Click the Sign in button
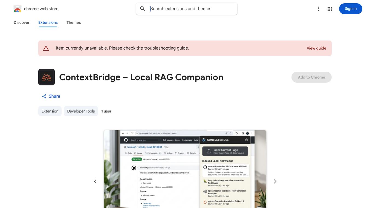Viewport: 370px width, 208px height. 351,9
